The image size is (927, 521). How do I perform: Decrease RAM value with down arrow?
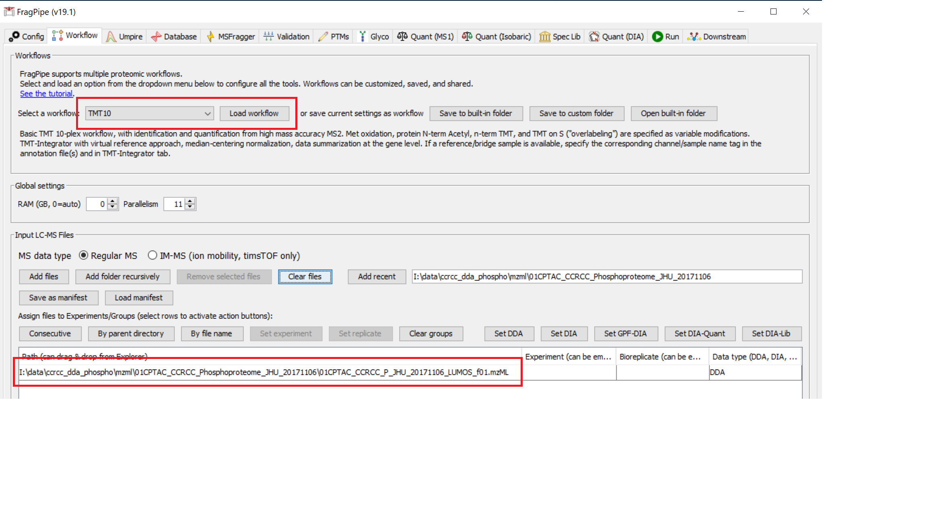point(113,207)
